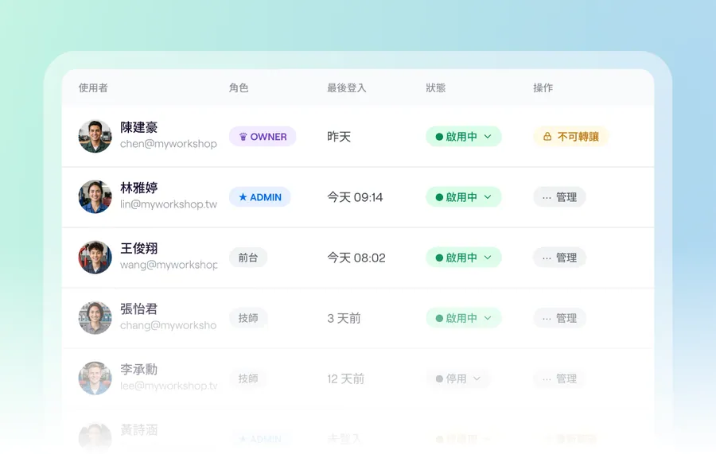Image resolution: width=716 pixels, height=454 pixels.
Task: Click 管理 label for 張怡君
Action: [566, 318]
